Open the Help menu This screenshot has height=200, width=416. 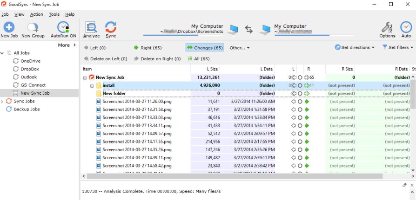(x=70, y=14)
